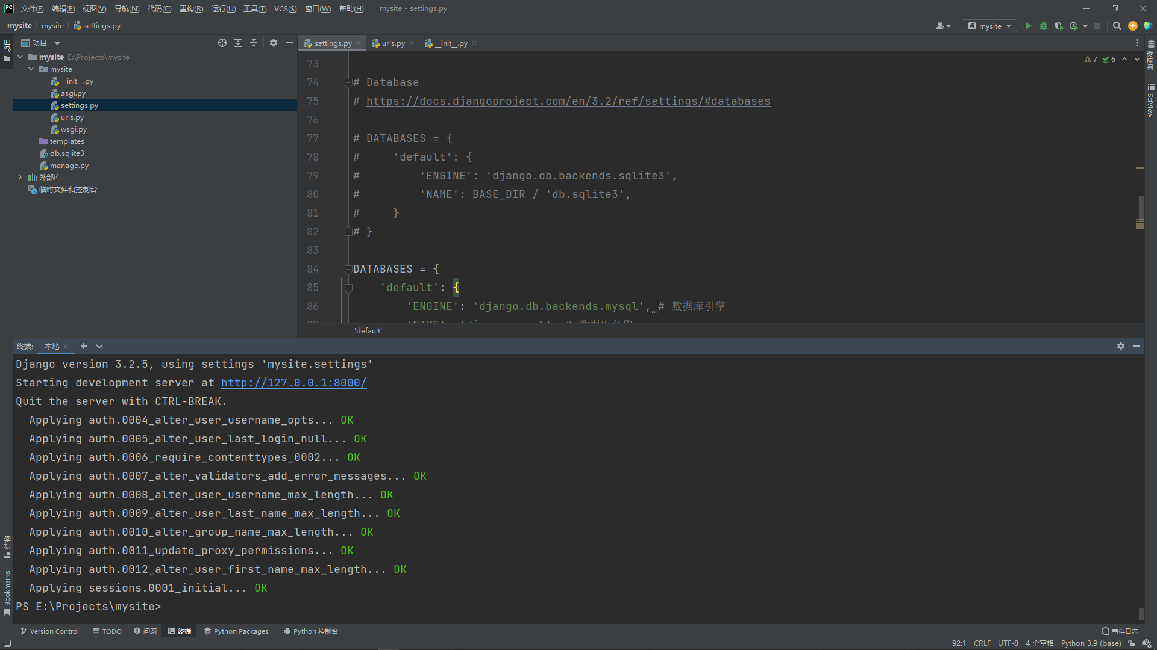Run with profiler clock icon
This screenshot has height=650, width=1157.
pos(1074,26)
